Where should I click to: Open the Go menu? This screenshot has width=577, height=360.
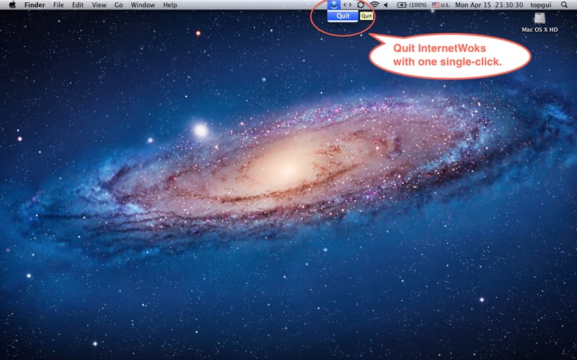118,5
